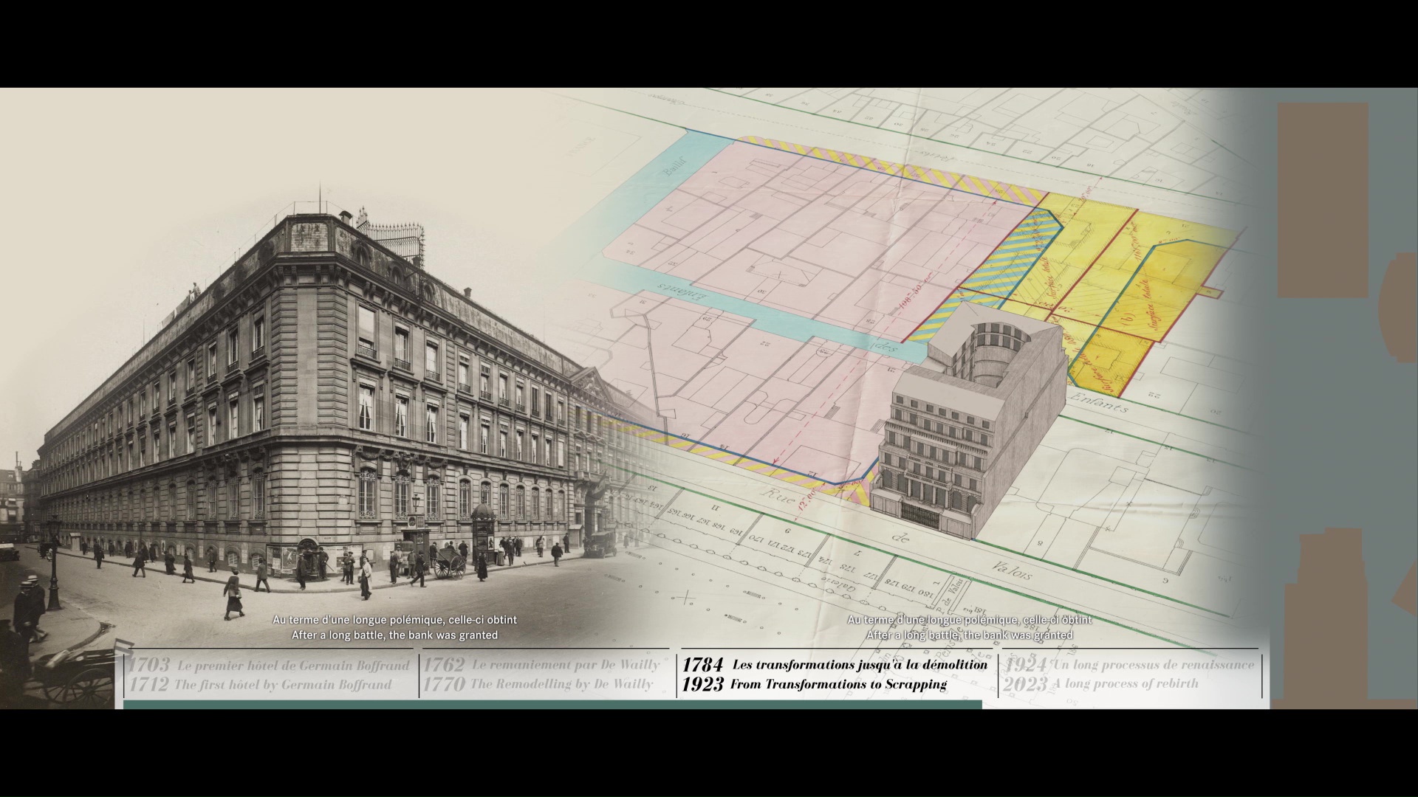Click text 'The Remodelling by De Wailly'
Screen dimensions: 1418x797
(561, 684)
